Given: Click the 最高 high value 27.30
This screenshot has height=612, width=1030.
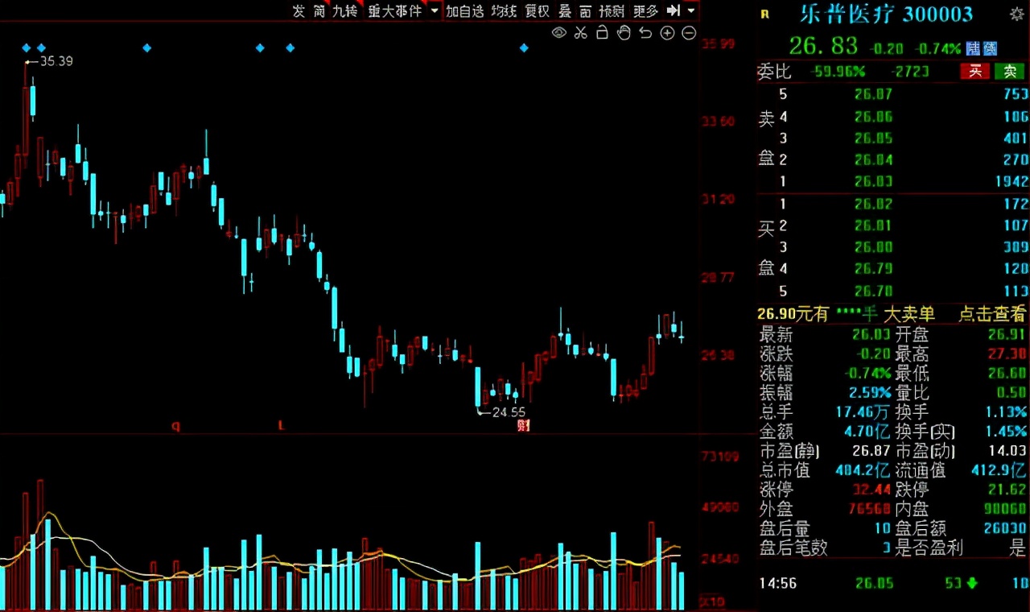Looking at the screenshot, I should click(1007, 354).
